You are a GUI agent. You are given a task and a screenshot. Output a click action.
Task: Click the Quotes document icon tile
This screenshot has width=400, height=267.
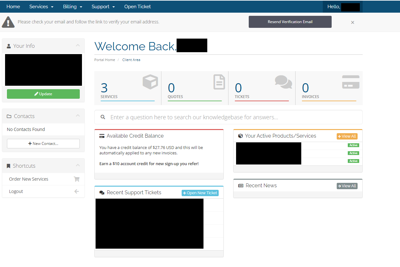[219, 82]
